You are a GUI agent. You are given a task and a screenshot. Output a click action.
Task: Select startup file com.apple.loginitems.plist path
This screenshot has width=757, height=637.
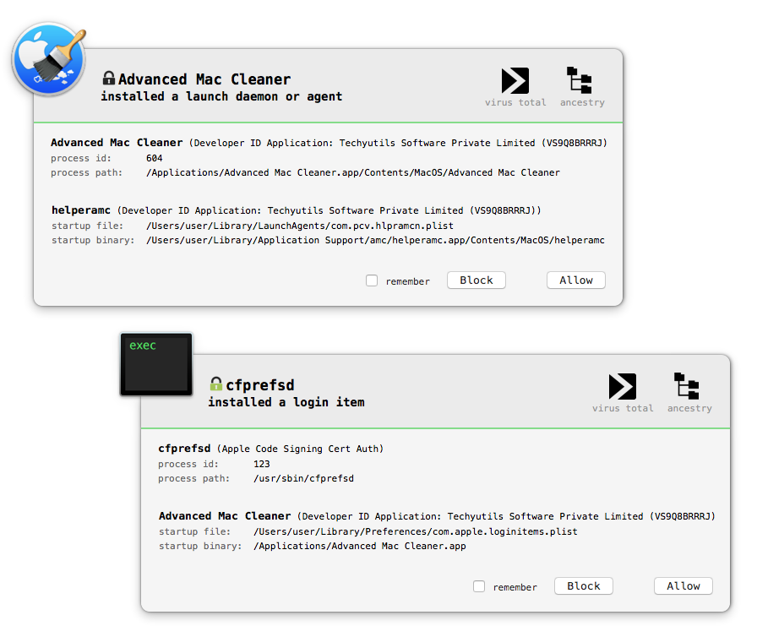click(x=416, y=531)
